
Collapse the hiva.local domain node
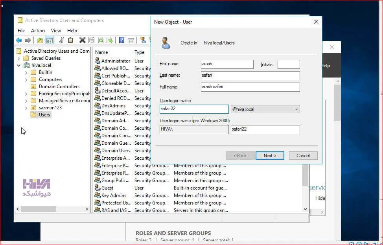tap(18, 65)
